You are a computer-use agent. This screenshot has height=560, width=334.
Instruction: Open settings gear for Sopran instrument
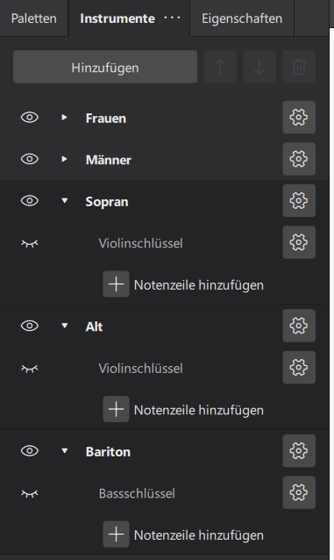point(299,201)
